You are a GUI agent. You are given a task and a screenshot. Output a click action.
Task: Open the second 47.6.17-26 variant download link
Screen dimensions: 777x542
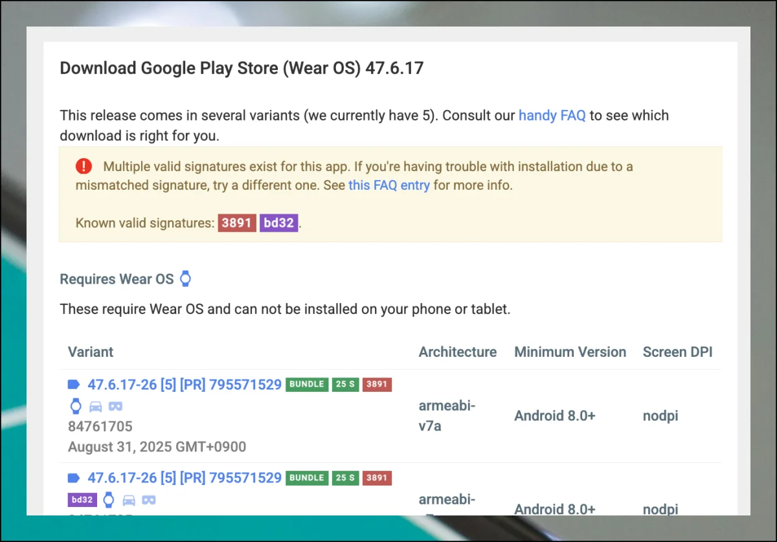(x=185, y=478)
